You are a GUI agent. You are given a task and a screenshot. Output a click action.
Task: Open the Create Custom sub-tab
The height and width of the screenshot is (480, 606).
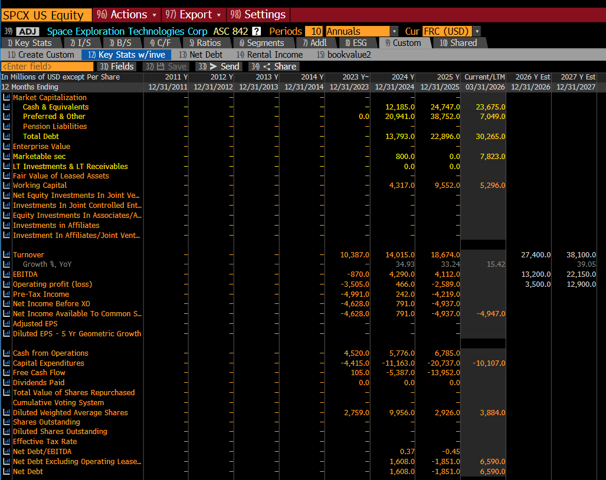(41, 55)
